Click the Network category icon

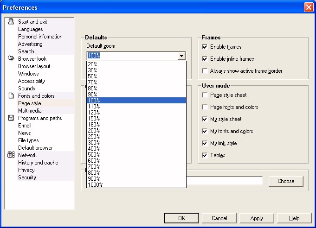click(x=11, y=155)
